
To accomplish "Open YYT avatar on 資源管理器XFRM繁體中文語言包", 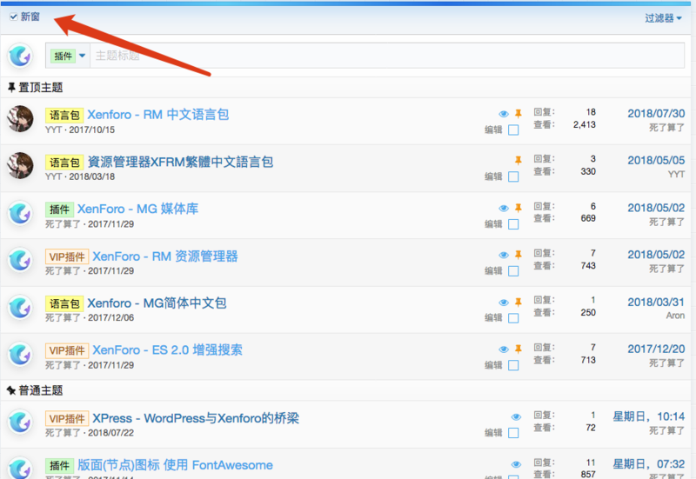I will (x=20, y=165).
